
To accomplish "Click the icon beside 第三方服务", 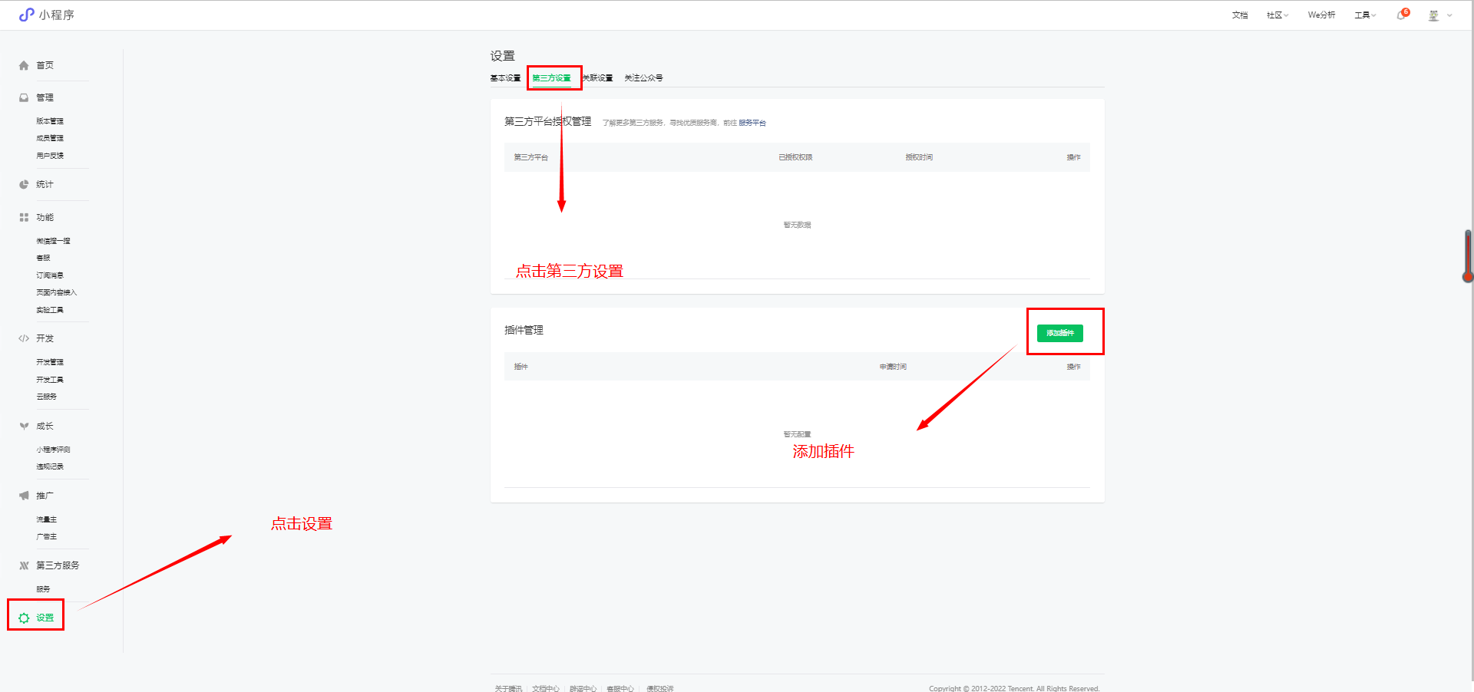I will 24,565.
